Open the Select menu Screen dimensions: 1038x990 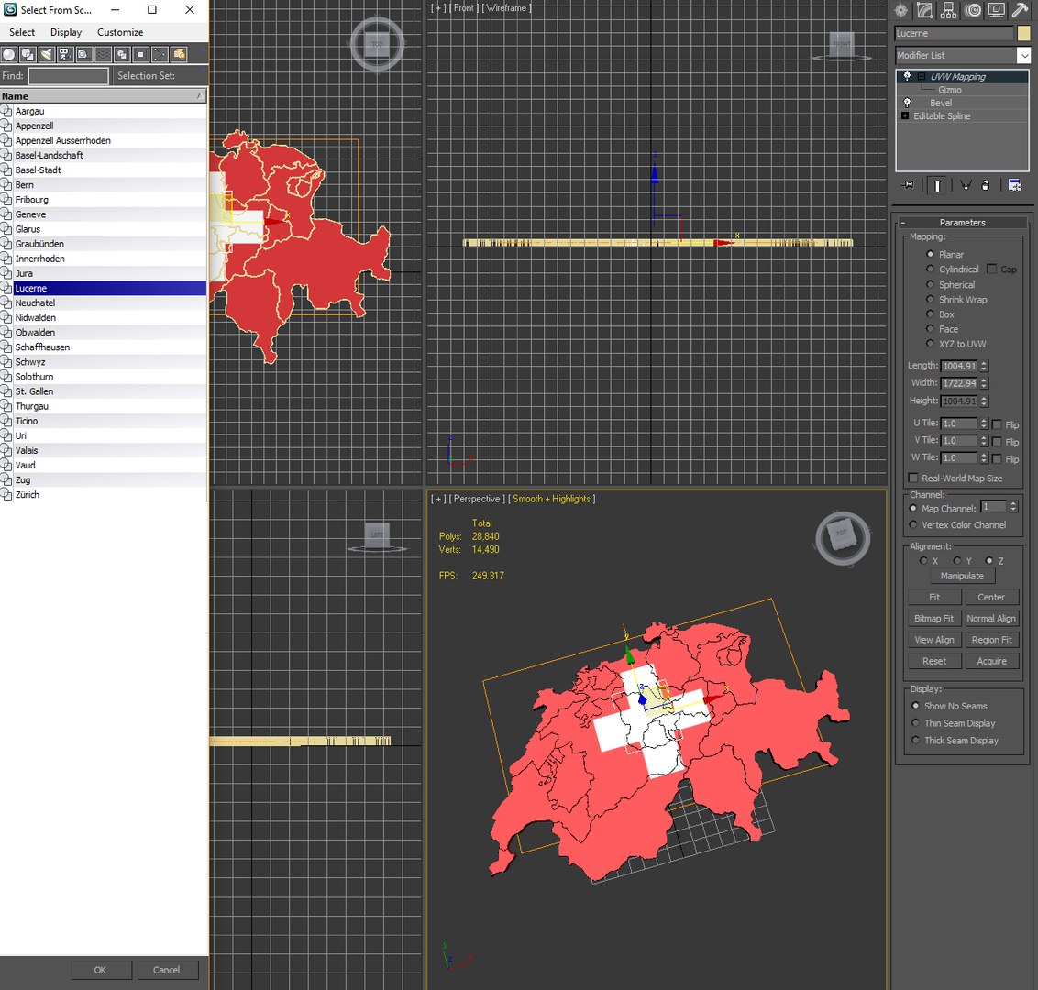[x=22, y=32]
